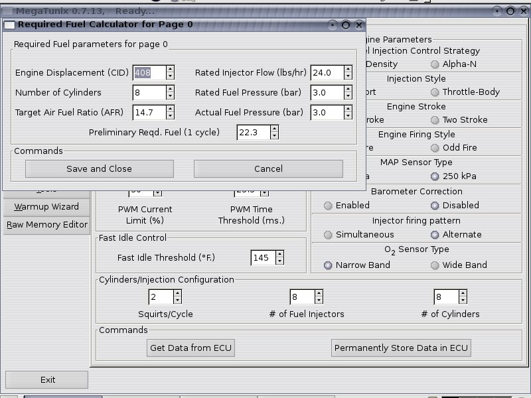The height and width of the screenshot is (398, 531).
Task: Click the Actual Fuel Pressure field
Action: tap(327, 112)
